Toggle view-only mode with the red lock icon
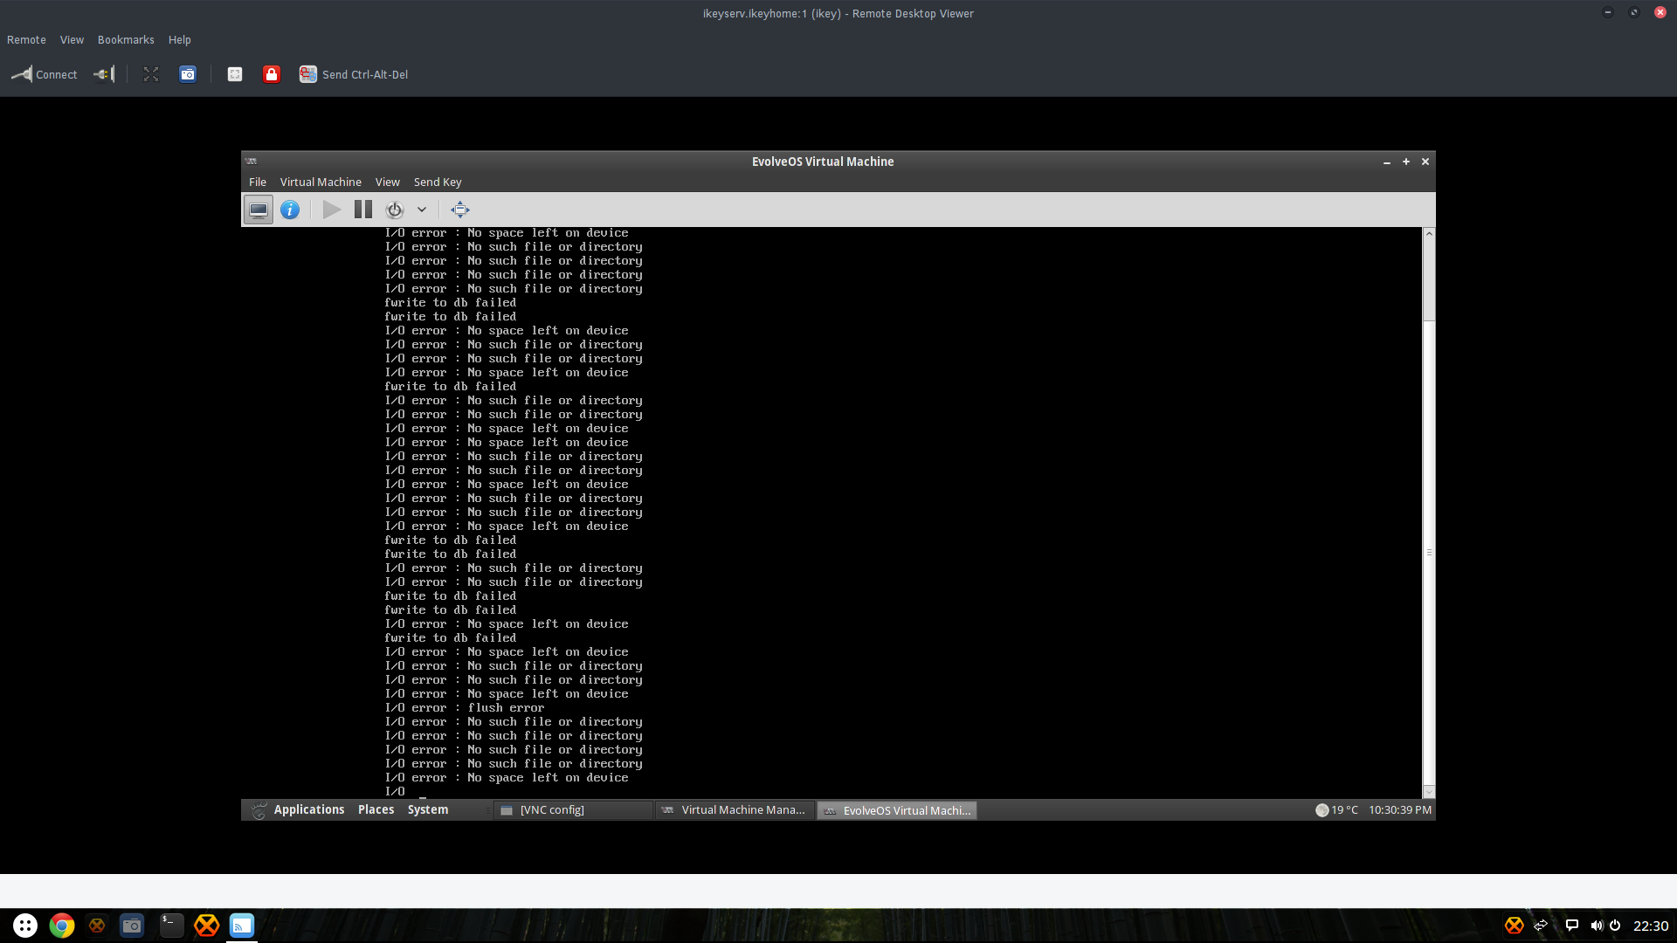 pos(272,74)
